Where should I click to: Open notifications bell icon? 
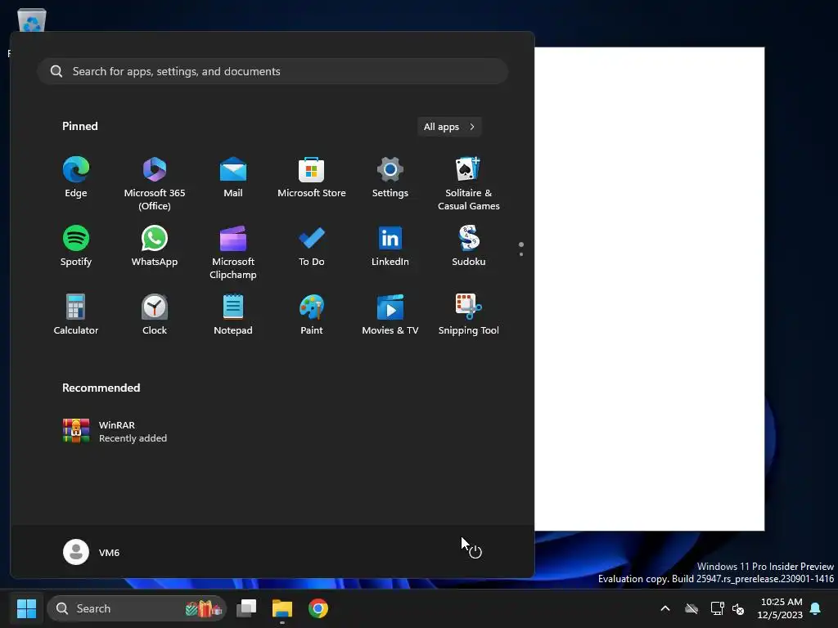point(816,608)
